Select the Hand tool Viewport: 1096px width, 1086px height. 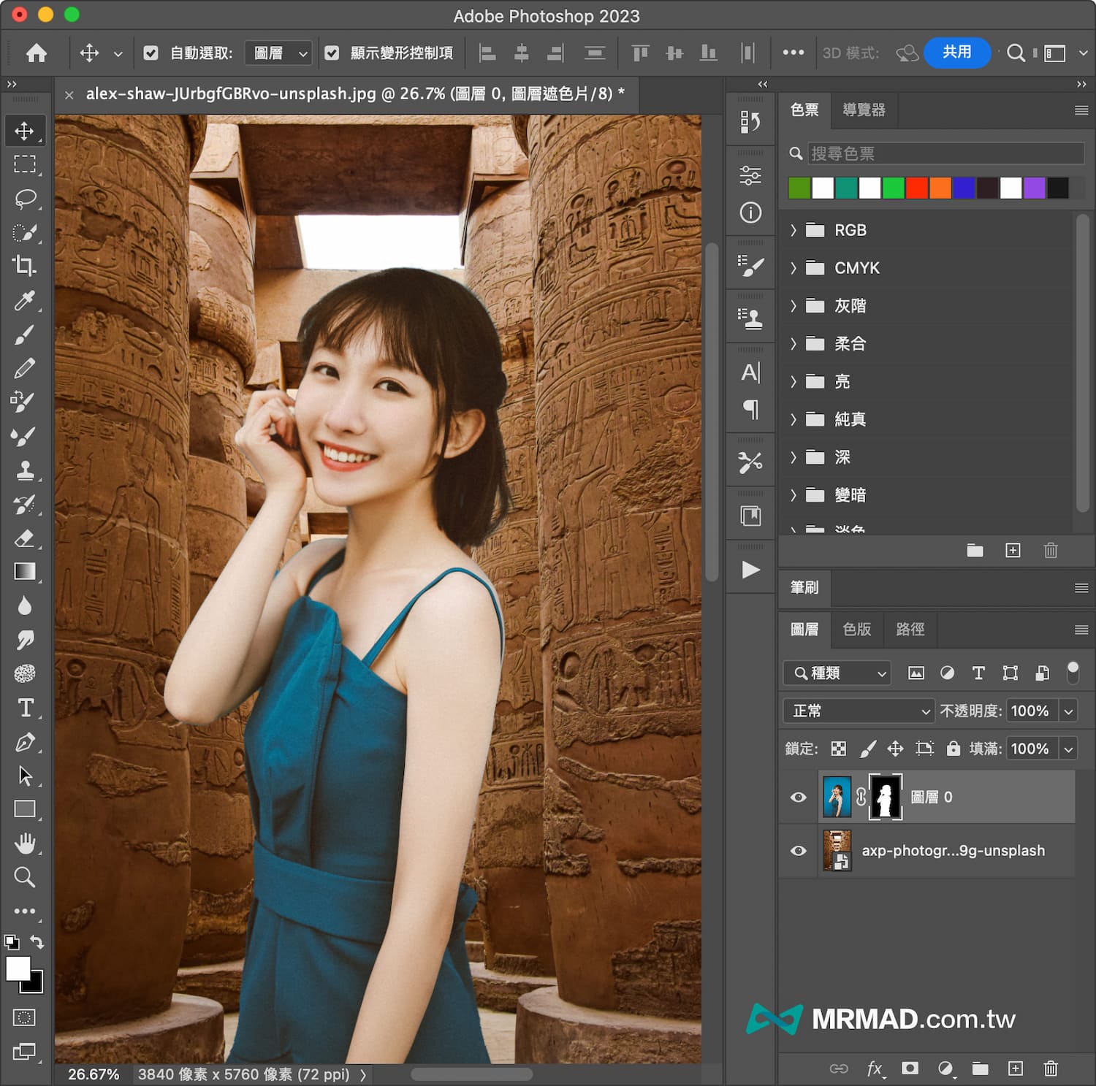[x=24, y=844]
